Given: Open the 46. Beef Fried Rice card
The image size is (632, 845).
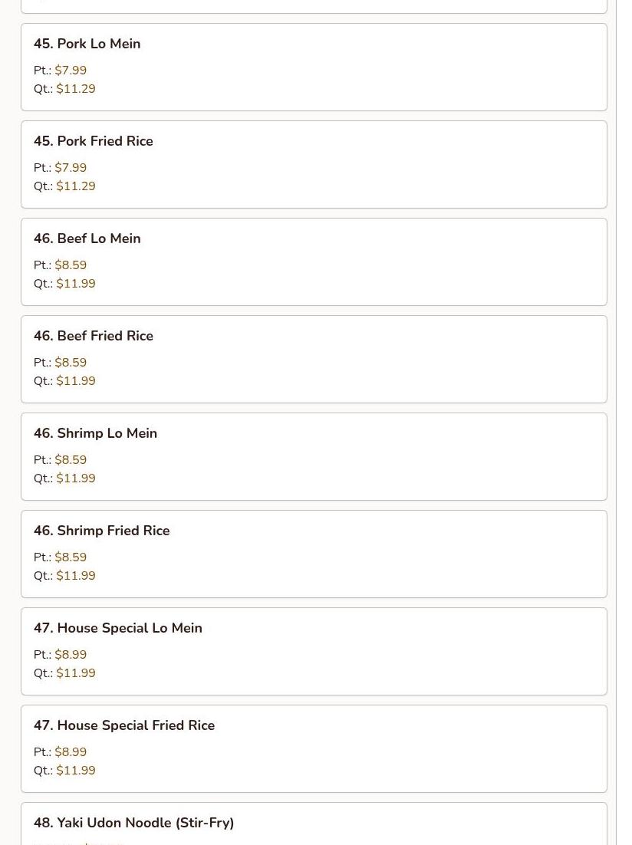Looking at the screenshot, I should [314, 360].
